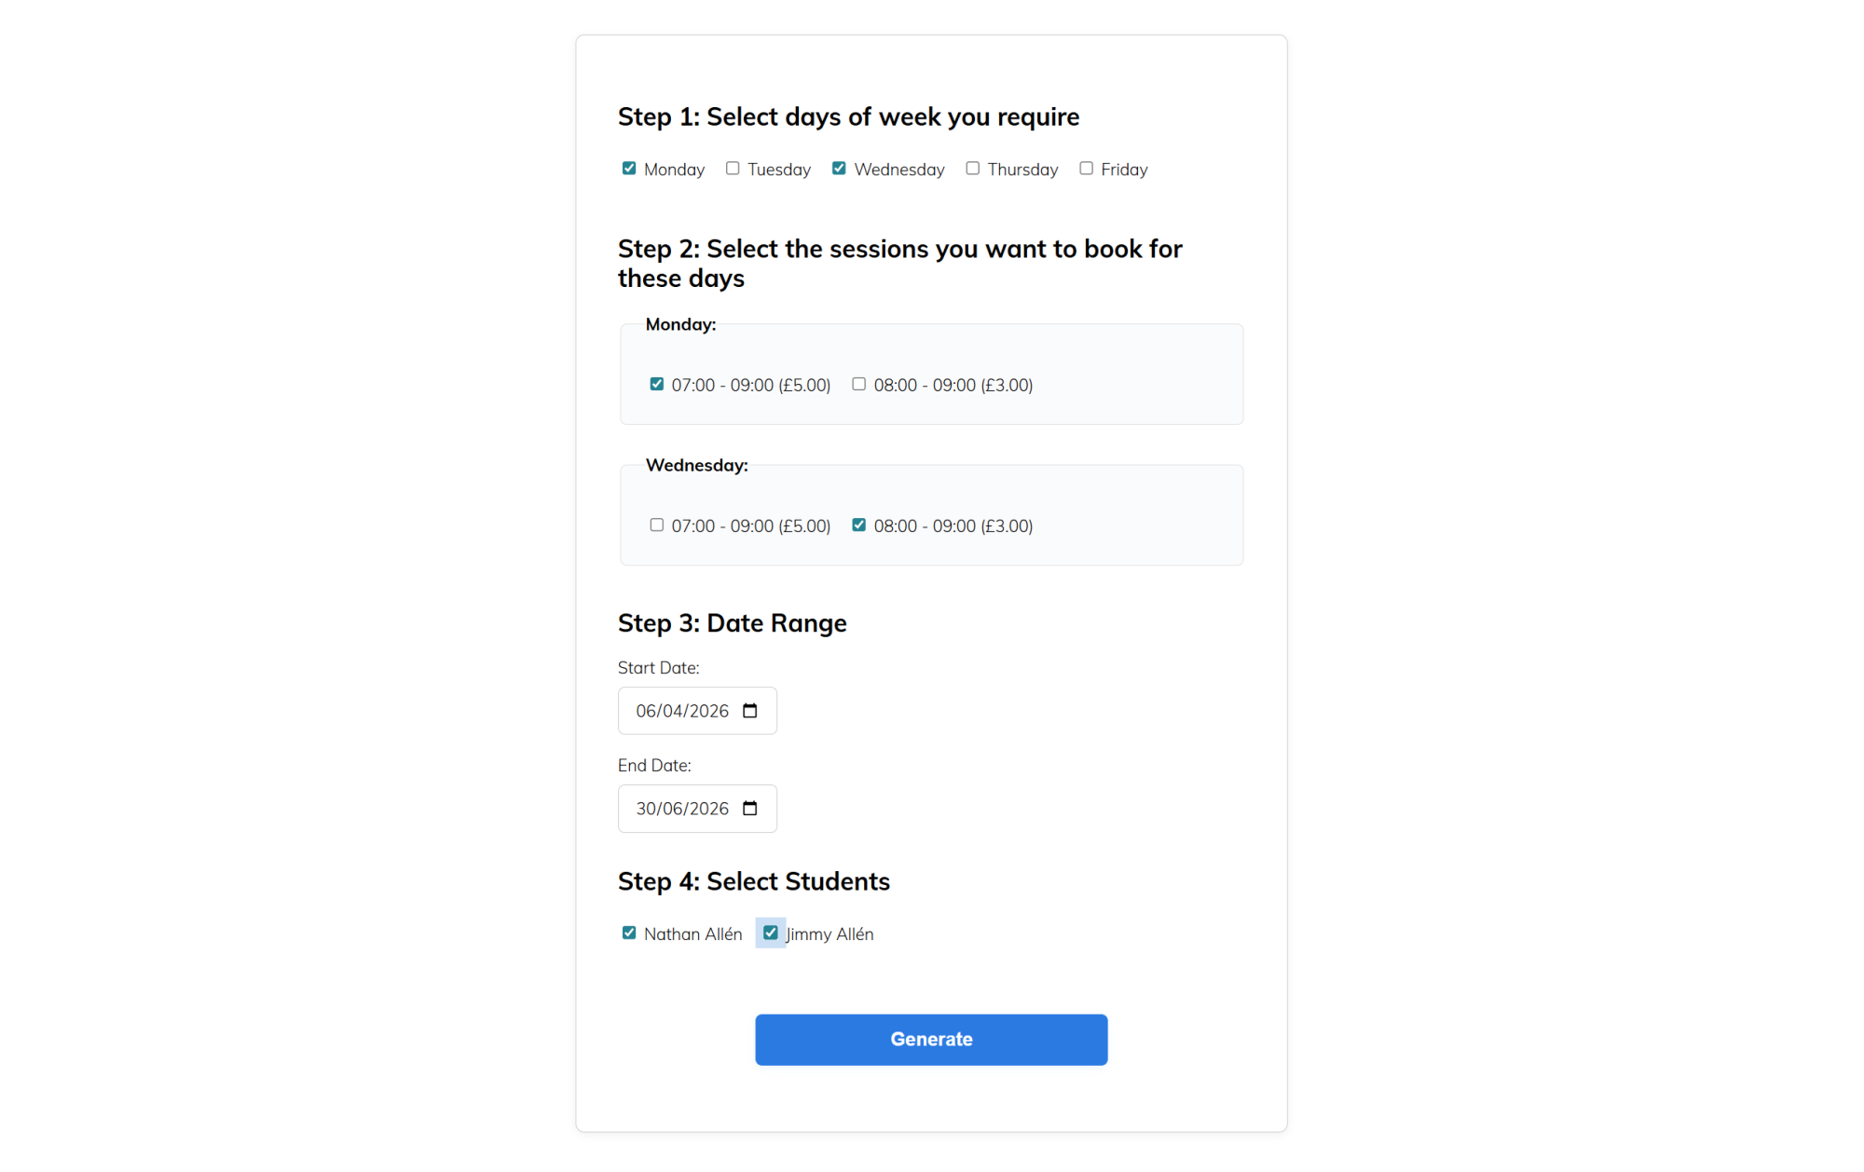Screen dimensions: 1864x1172
Task: Uncheck Wednesday 08:00 - 09:00 (£3.00) session
Action: (858, 525)
